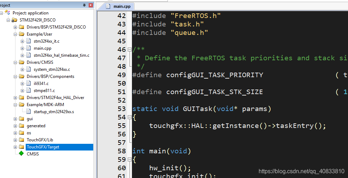Screen dimensions: 348x178
Task: Click line number 49 in the gutter
Action: 121,75
